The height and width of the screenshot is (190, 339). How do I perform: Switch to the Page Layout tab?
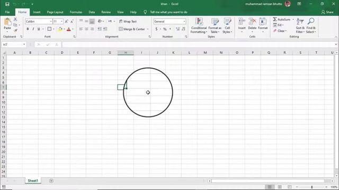(x=55, y=12)
